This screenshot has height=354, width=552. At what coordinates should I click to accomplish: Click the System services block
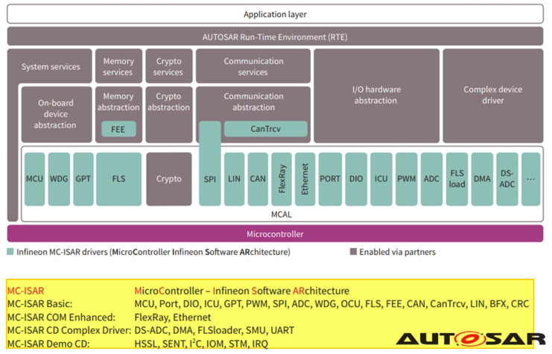(51, 66)
